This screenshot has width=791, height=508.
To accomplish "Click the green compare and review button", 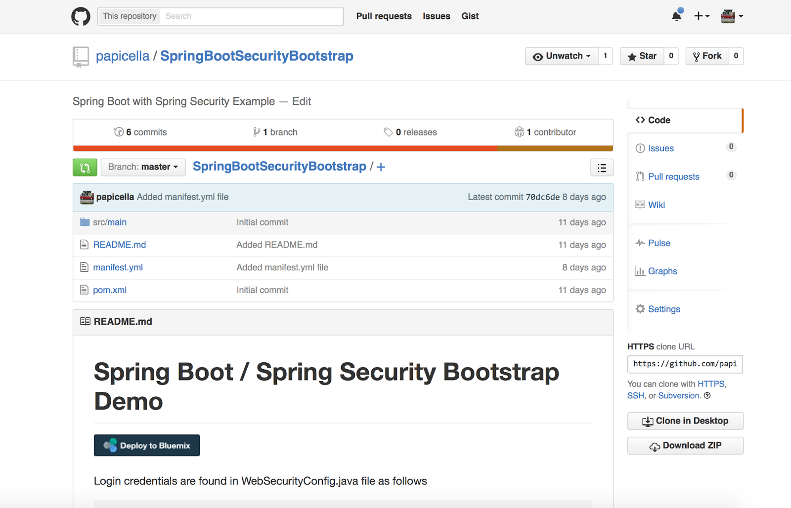I will (x=85, y=168).
